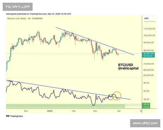Image resolution: width=163 pixels, height=130 pixels.
Task: Click the TradingView logo at bottom left
Action: click(x=14, y=116)
